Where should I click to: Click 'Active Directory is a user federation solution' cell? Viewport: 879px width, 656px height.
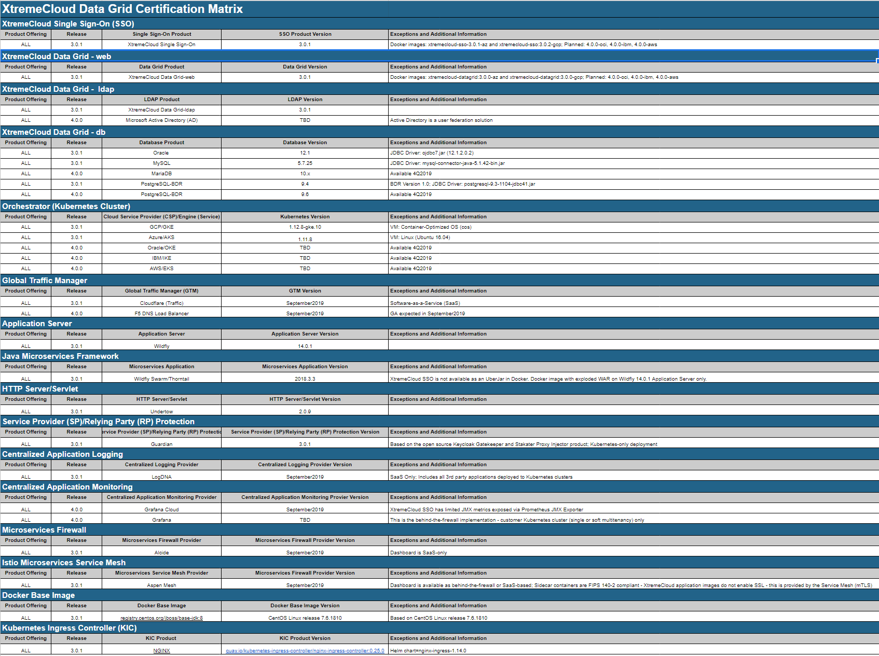634,120
